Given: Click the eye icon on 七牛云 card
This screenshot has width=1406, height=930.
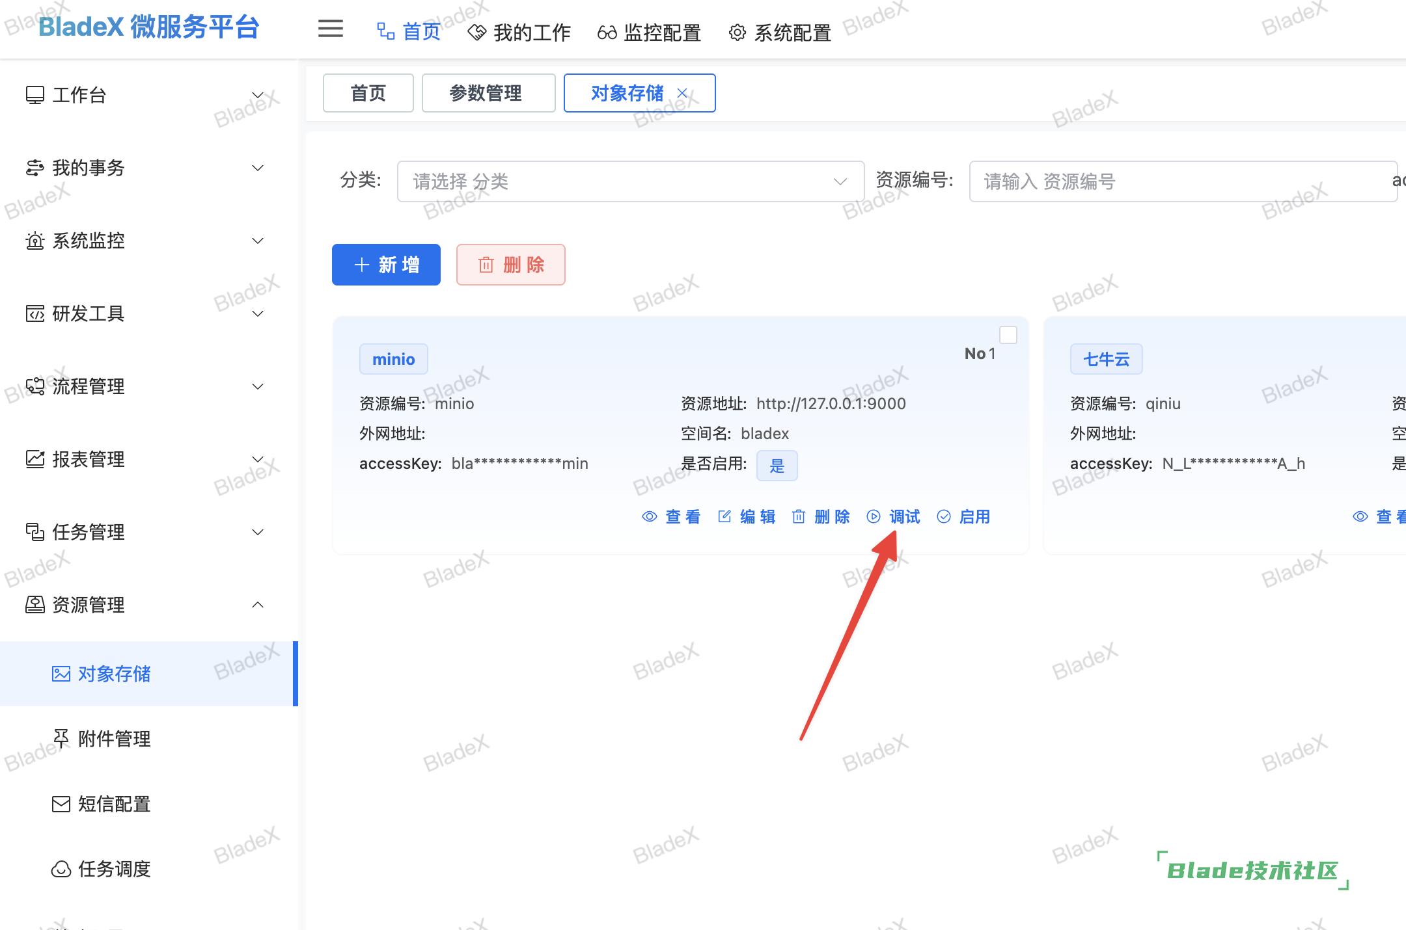Looking at the screenshot, I should [x=1360, y=516].
